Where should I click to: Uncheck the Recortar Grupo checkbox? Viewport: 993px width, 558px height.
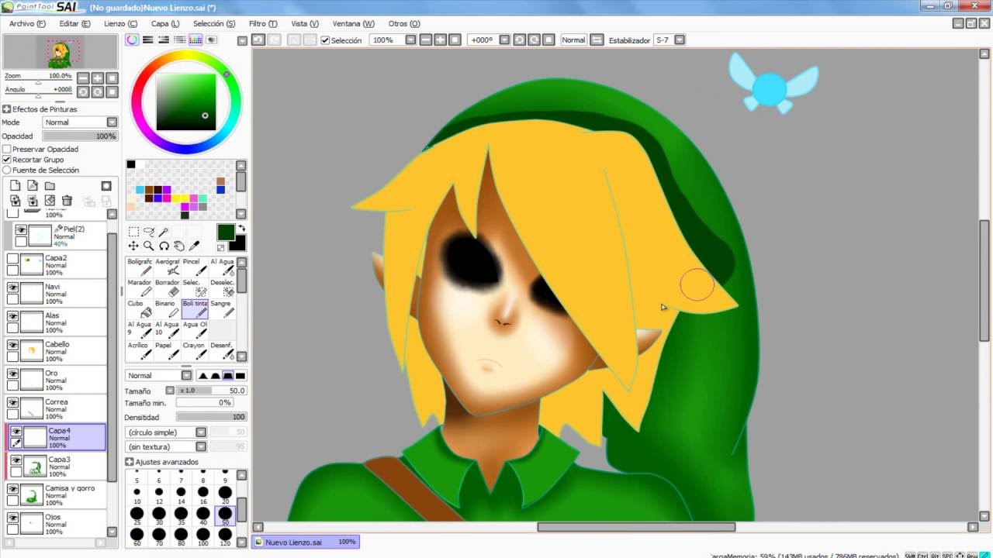coord(7,160)
